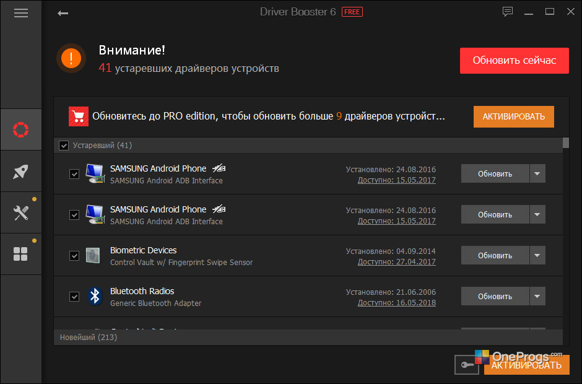Screen dimensions: 582x384
Task: Click the Generic Bluetooth Adapter text
Action: [155, 303]
